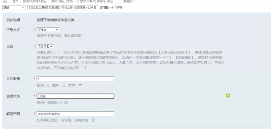Open 游戏下载区 (黄油) breadcrumb link
The height and width of the screenshot is (129, 271).
[x=62, y=1]
